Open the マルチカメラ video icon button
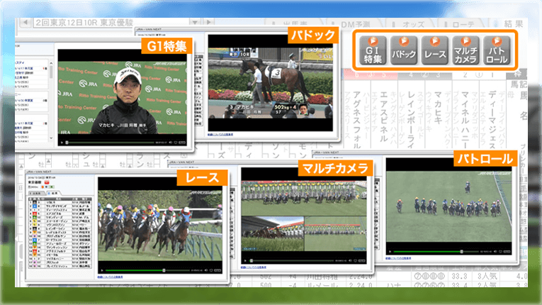Screen dimensions: 542x305 (x=465, y=50)
